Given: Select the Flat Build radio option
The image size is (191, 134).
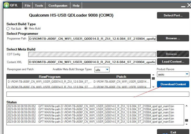Looking at the screenshot, I should (x=8, y=29).
